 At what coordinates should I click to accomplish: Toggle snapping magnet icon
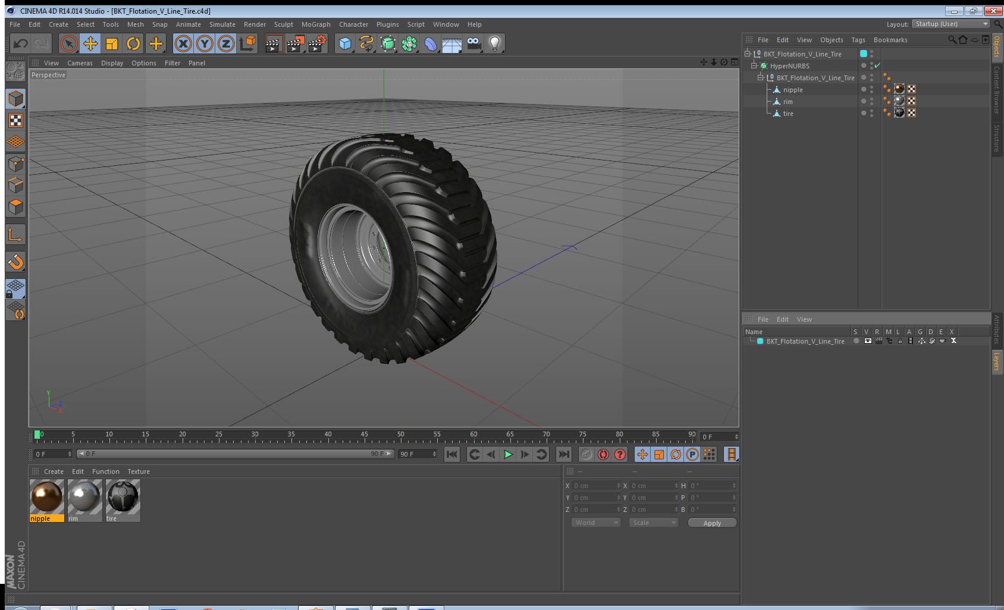click(x=15, y=262)
